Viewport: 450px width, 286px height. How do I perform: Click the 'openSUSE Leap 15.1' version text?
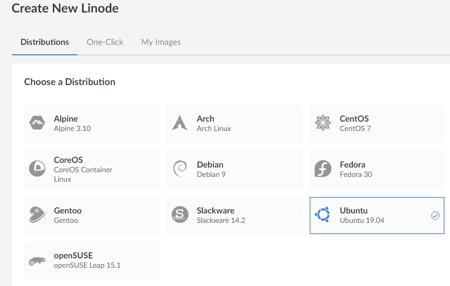pos(87,265)
